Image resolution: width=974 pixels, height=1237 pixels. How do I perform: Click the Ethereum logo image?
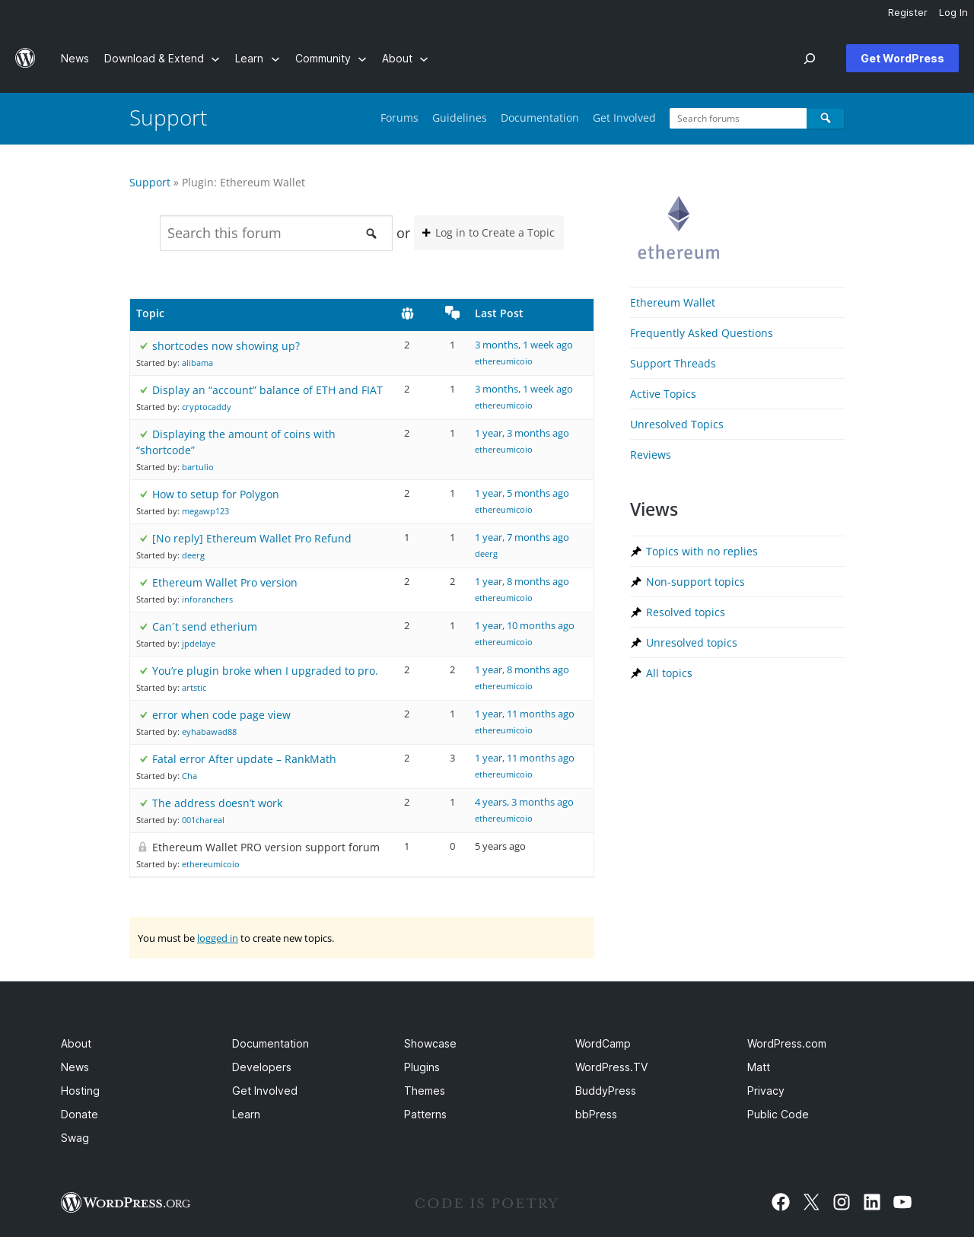click(679, 228)
